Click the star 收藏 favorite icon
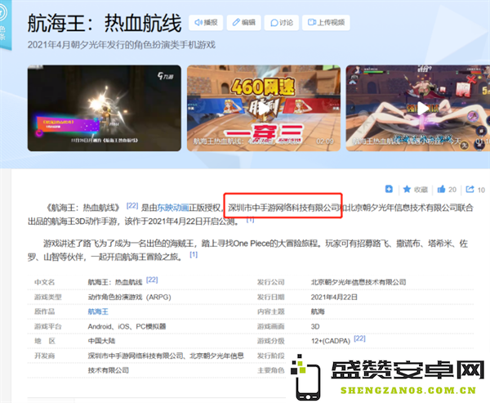This screenshot has width=490, height=403. point(407,189)
